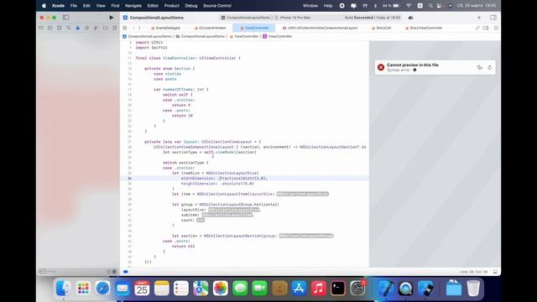The image size is (537, 302).
Task: Open Spotlight search in menu bar
Action: click(x=430, y=6)
